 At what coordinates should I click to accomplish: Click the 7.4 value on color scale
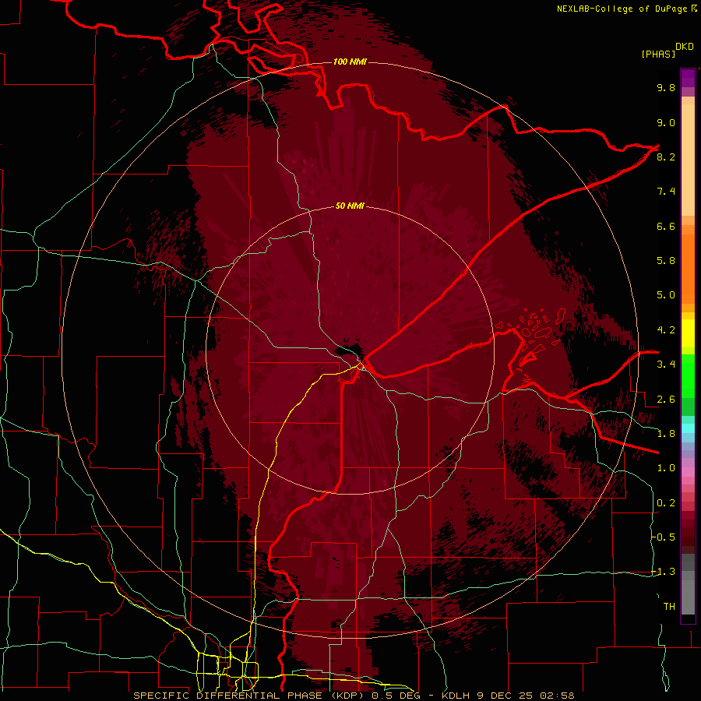pyautogui.click(x=666, y=192)
